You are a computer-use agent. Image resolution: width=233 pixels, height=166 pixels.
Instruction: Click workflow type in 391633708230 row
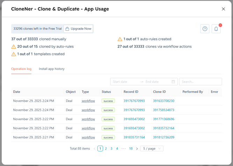pos(88,101)
